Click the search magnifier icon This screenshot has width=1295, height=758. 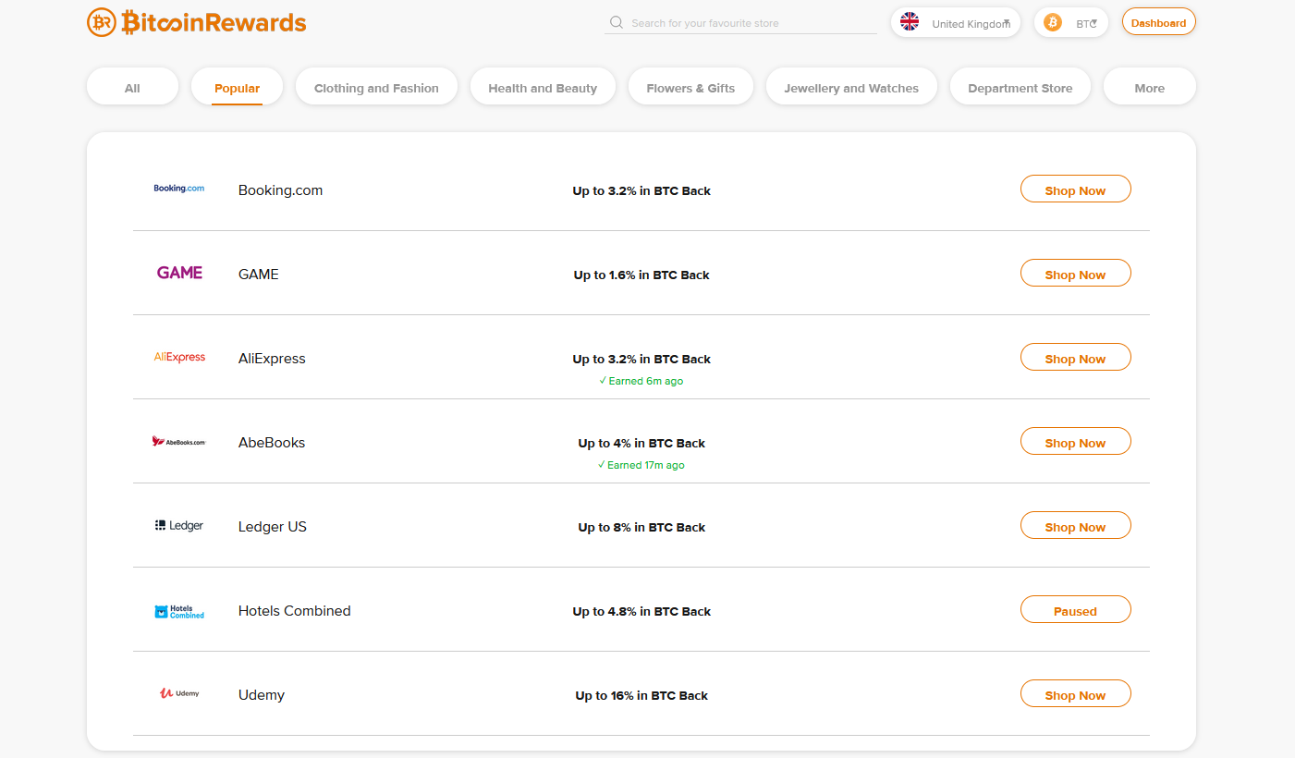(617, 22)
